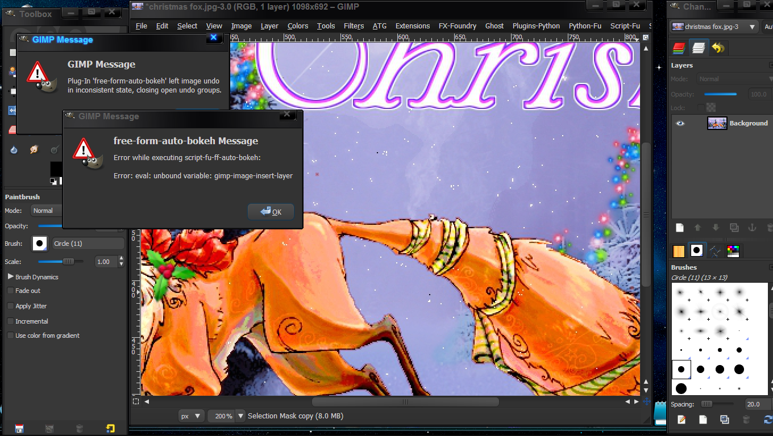773x436 pixels.
Task: Select the Dodge/Burn tool in Toolbox
Action: [x=54, y=150]
